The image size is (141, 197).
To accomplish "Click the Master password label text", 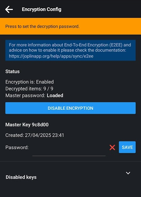I will coord(25,96).
